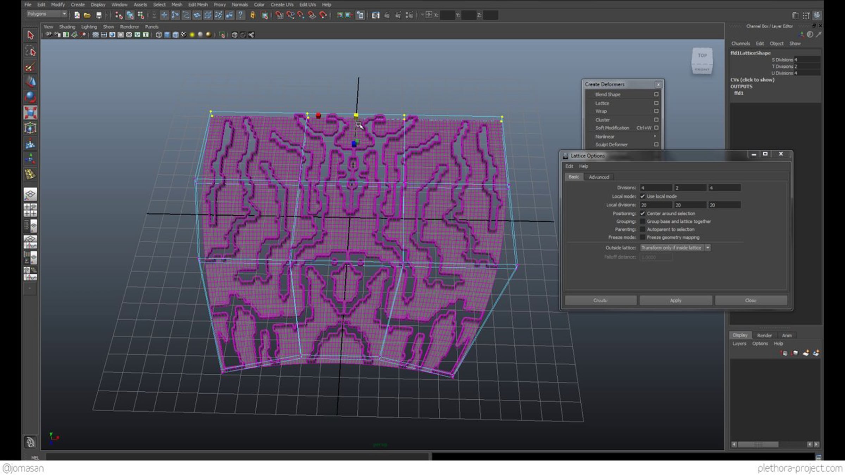The image size is (845, 475).
Task: Click Maya logo icon at bottom left
Action: point(30,442)
